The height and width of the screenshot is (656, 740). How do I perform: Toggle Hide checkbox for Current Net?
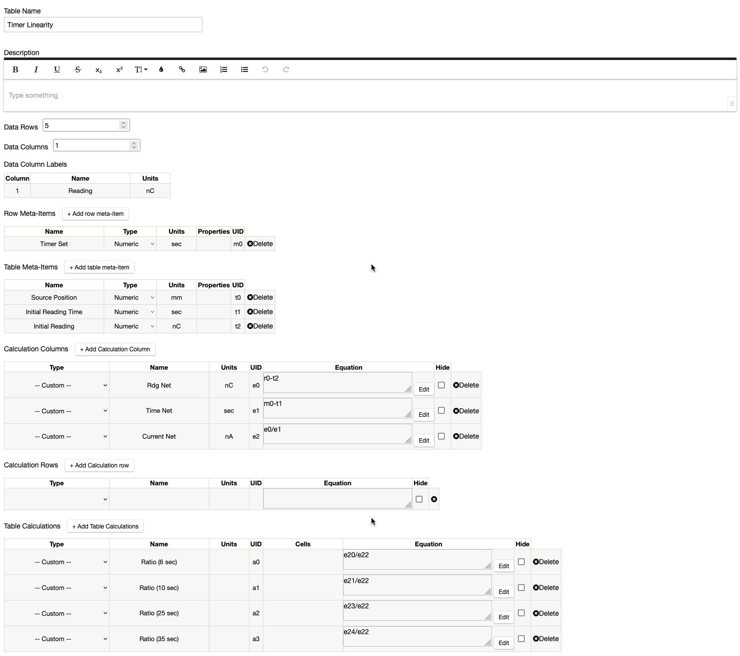coord(441,436)
